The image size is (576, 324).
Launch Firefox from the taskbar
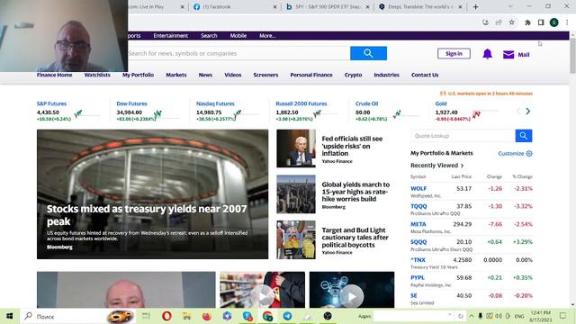(x=207, y=316)
